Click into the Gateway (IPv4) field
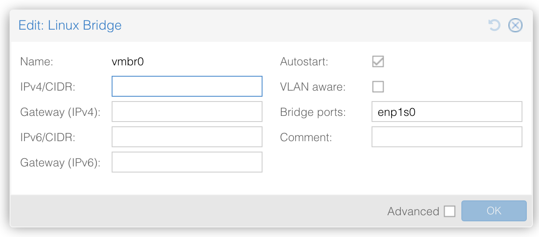The height and width of the screenshot is (237, 539). pyautogui.click(x=187, y=112)
